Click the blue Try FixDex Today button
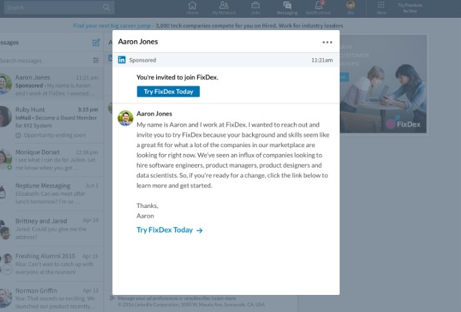This screenshot has width=461, height=312. [x=169, y=92]
